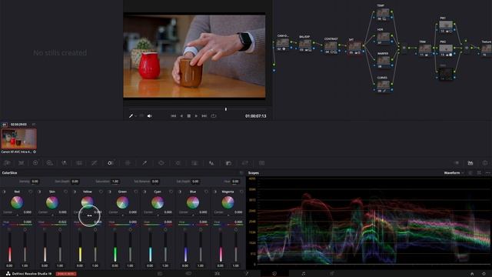Screen dimensions: 492x277
Task: Reset the Magenta slice with its circle icon
Action: tap(241, 192)
